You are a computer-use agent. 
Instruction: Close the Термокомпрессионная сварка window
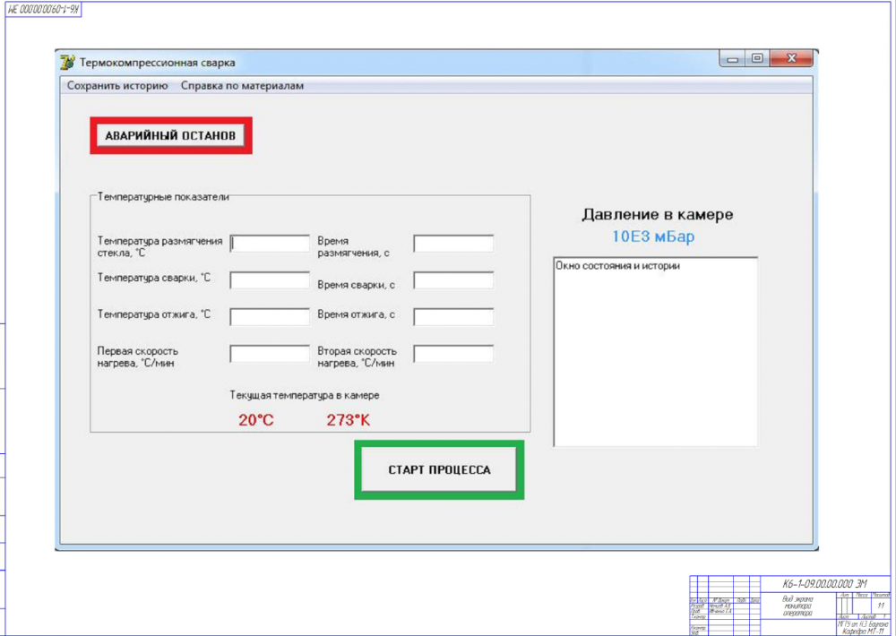(x=791, y=58)
